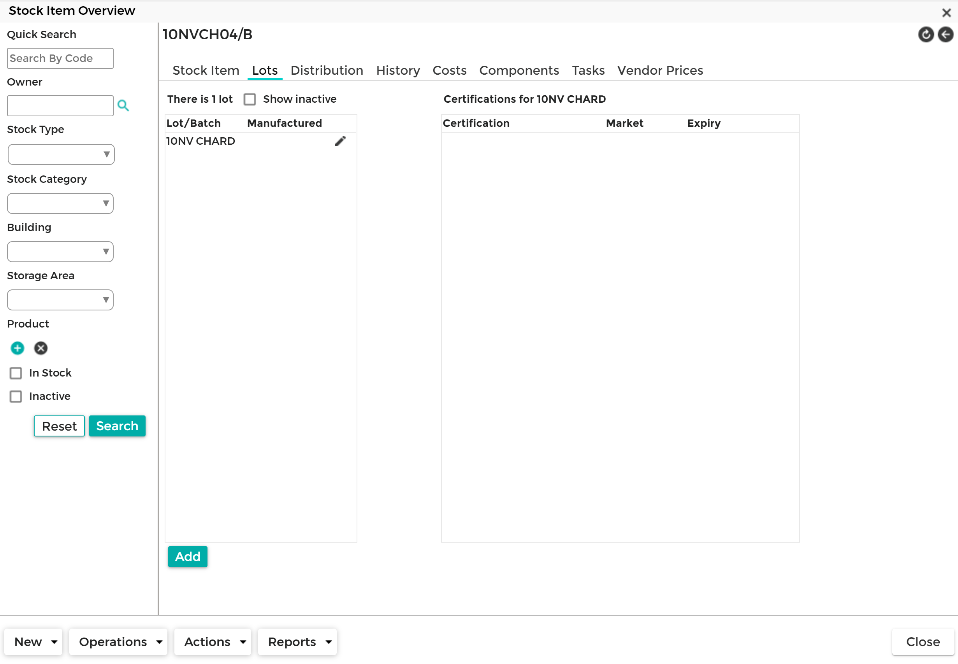
Task: Click the refresh icon beside 10NVCH04/B
Action: (x=926, y=35)
